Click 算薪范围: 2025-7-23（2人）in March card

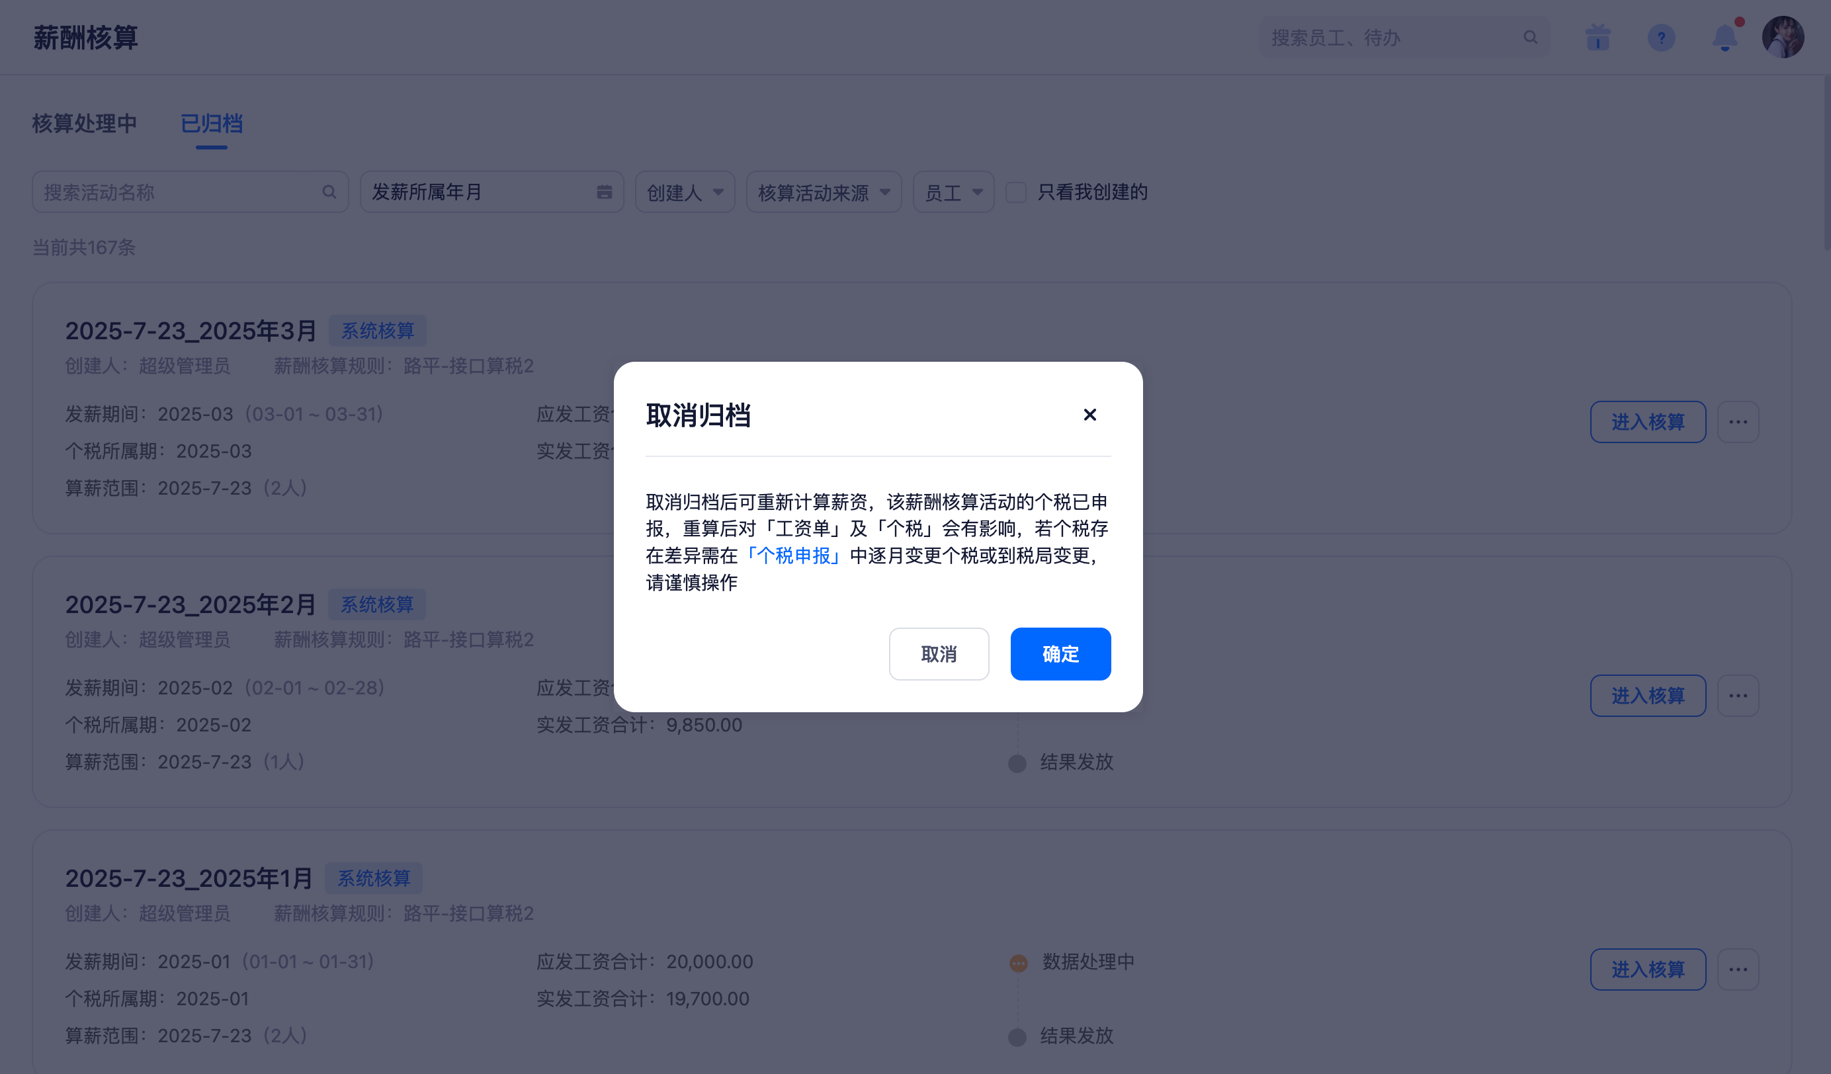click(x=186, y=488)
